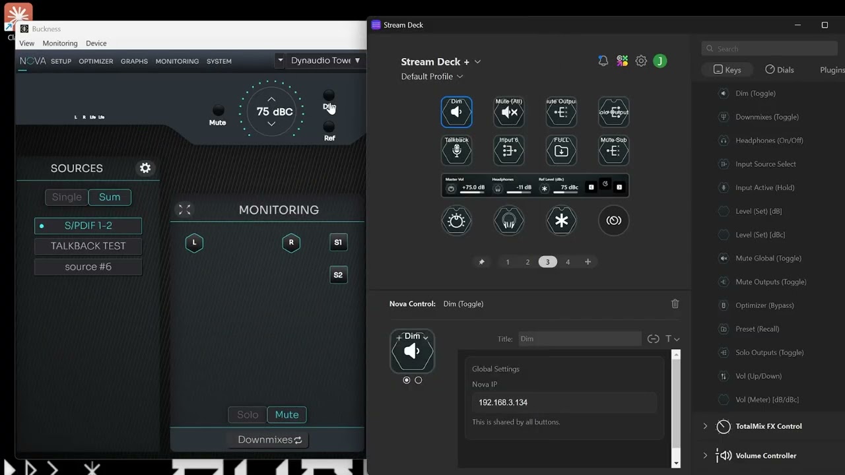Select the Input 6 key

509,150
